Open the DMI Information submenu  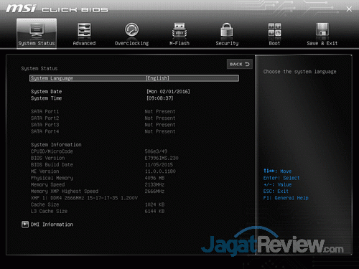[52, 225]
